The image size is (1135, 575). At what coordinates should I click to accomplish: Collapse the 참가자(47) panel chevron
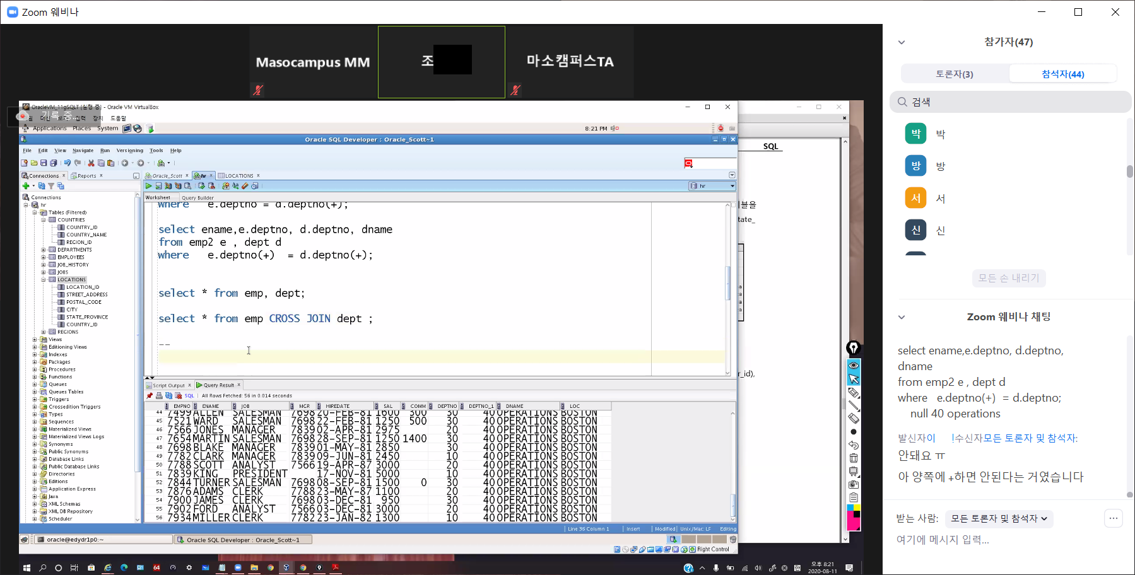(902, 42)
